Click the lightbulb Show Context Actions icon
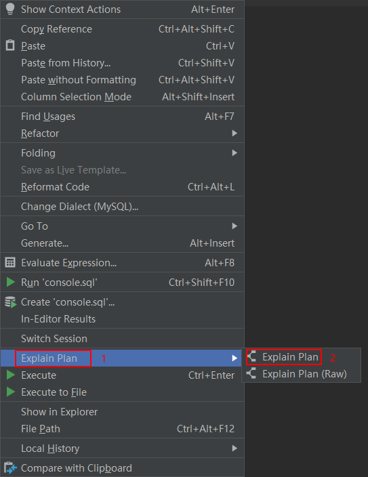This screenshot has height=477, width=368. (10, 9)
